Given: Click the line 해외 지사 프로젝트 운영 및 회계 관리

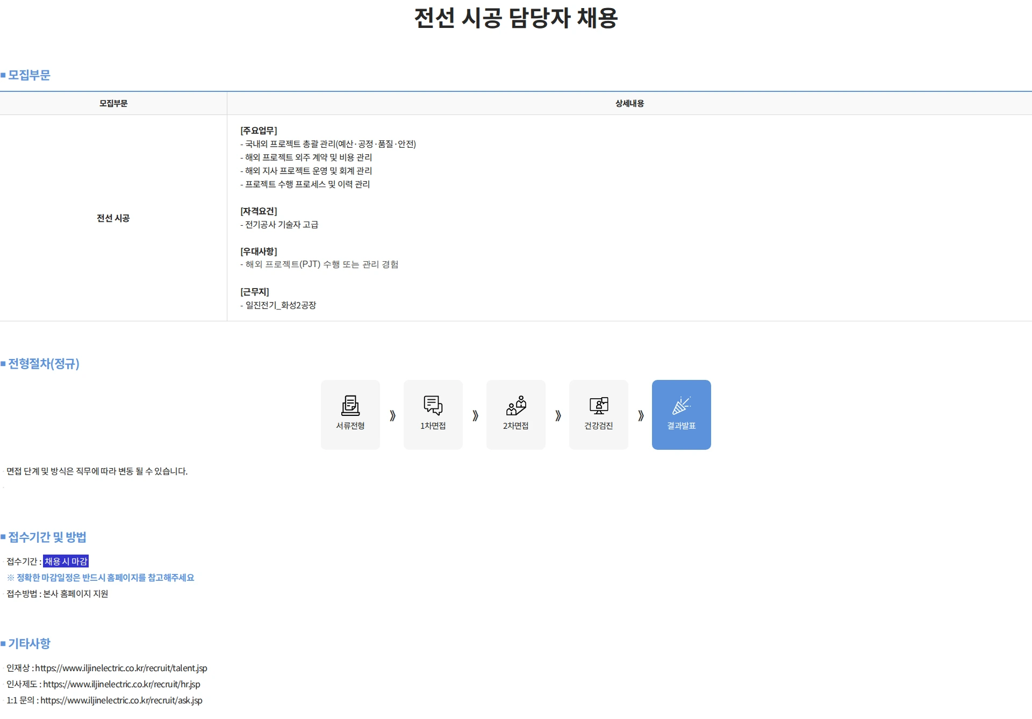Looking at the screenshot, I should 306,171.
